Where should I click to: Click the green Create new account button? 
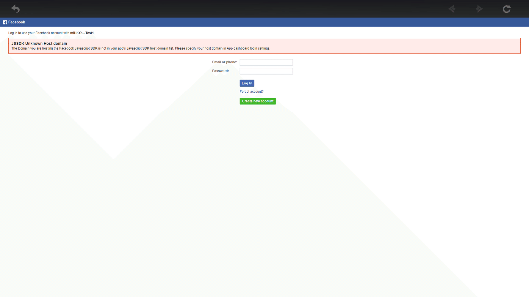click(257, 101)
